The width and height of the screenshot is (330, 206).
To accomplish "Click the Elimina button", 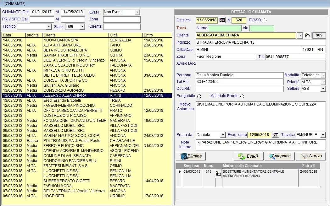I will coord(191,156).
